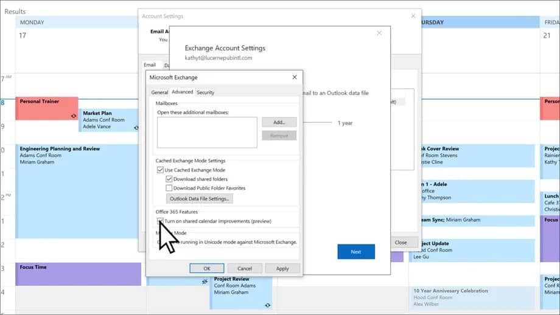The width and height of the screenshot is (560, 315).
Task: Open the Security tab
Action: [x=205, y=92]
